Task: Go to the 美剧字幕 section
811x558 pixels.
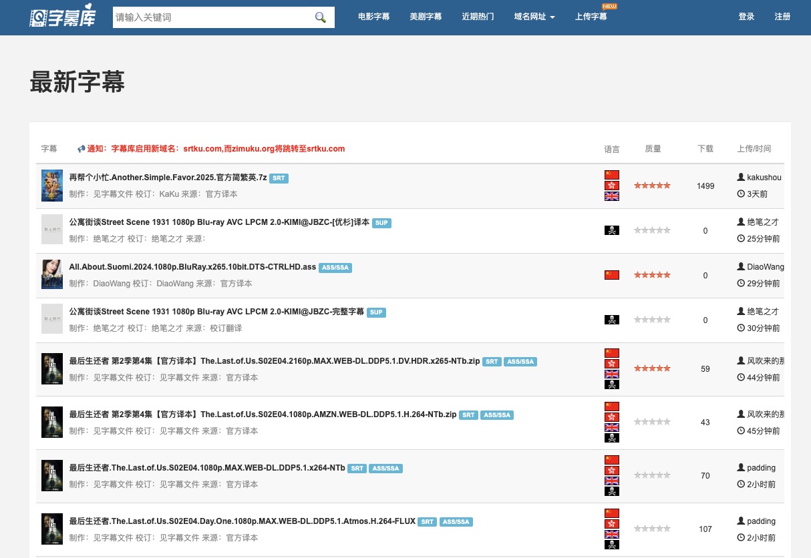Action: coord(426,17)
